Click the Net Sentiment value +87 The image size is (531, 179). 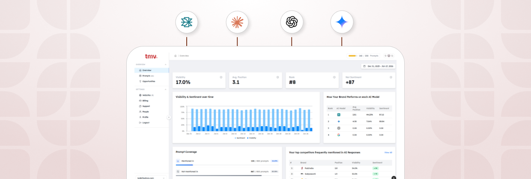pyautogui.click(x=350, y=82)
